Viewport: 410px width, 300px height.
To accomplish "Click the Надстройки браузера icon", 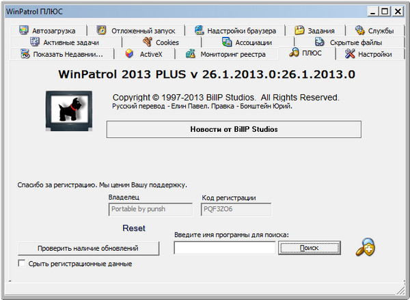I will [x=200, y=30].
